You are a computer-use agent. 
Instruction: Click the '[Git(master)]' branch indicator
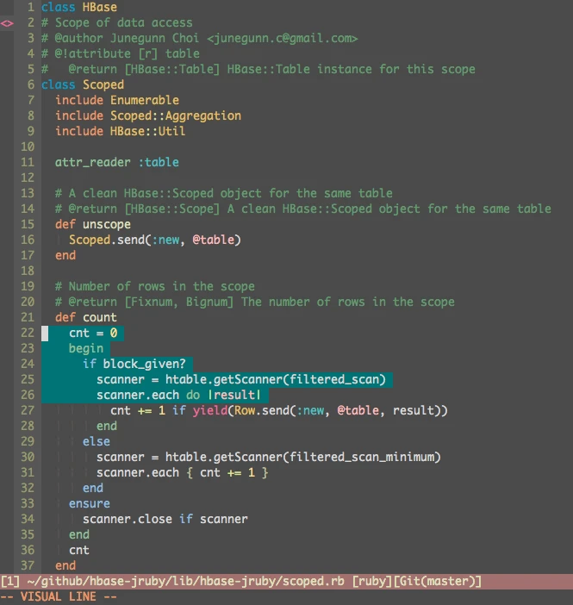(x=437, y=582)
